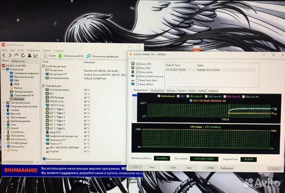285x193 pixels.
Task: Click the Поле column header
Action: (x=45, y=62)
